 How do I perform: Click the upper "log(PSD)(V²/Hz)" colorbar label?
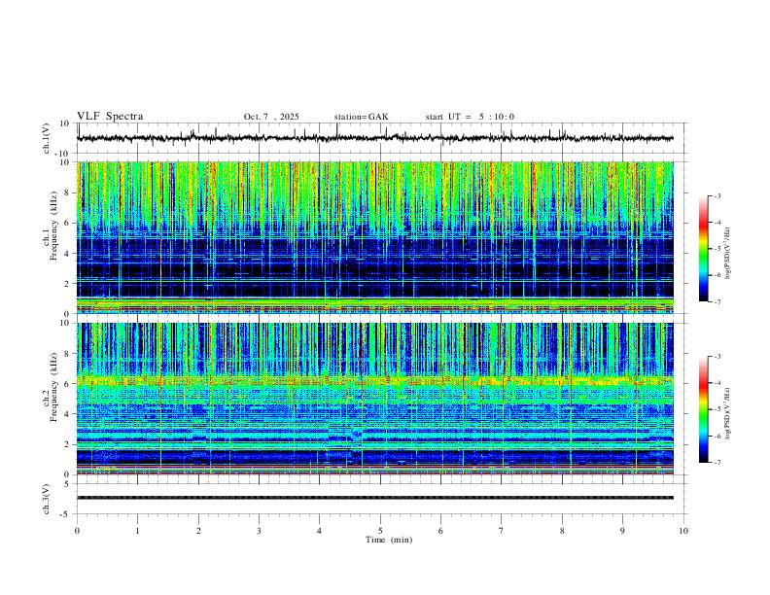coord(728,254)
